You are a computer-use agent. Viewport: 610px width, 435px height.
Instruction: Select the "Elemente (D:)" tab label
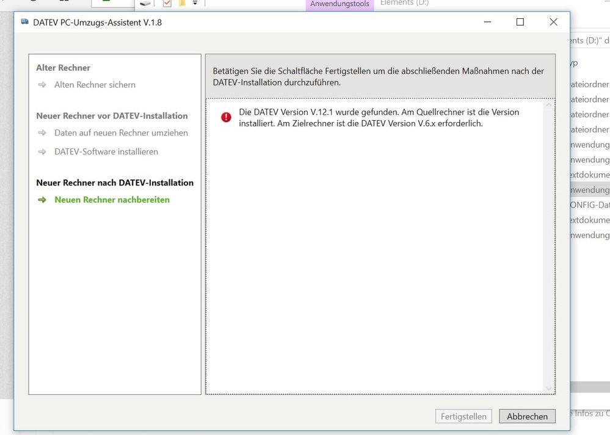(x=403, y=3)
